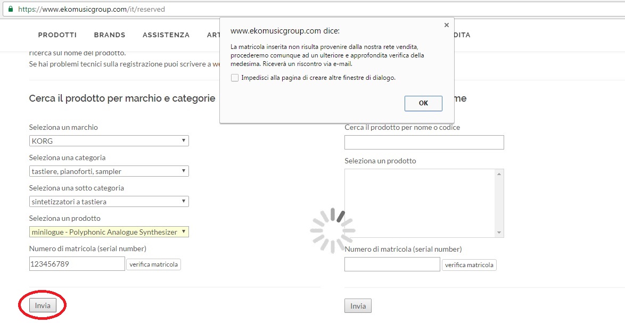The image size is (625, 323).
Task: Click the product list scroll-down arrow
Action: click(x=499, y=233)
